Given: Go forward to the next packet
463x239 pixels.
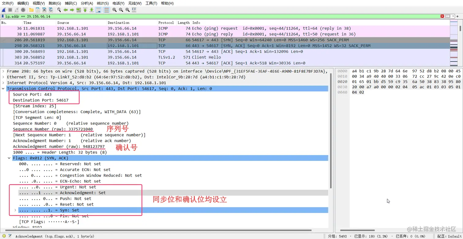Looking at the screenshot, I should pyautogui.click(x=72, y=10).
